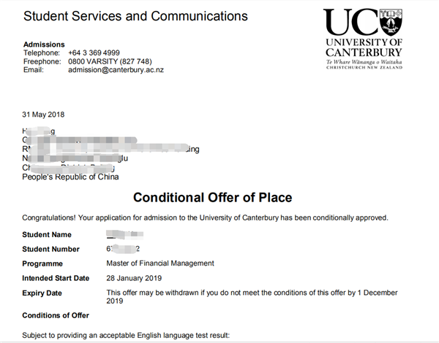
Task: Click the Conditions of Offer heading
Action: [x=56, y=315]
